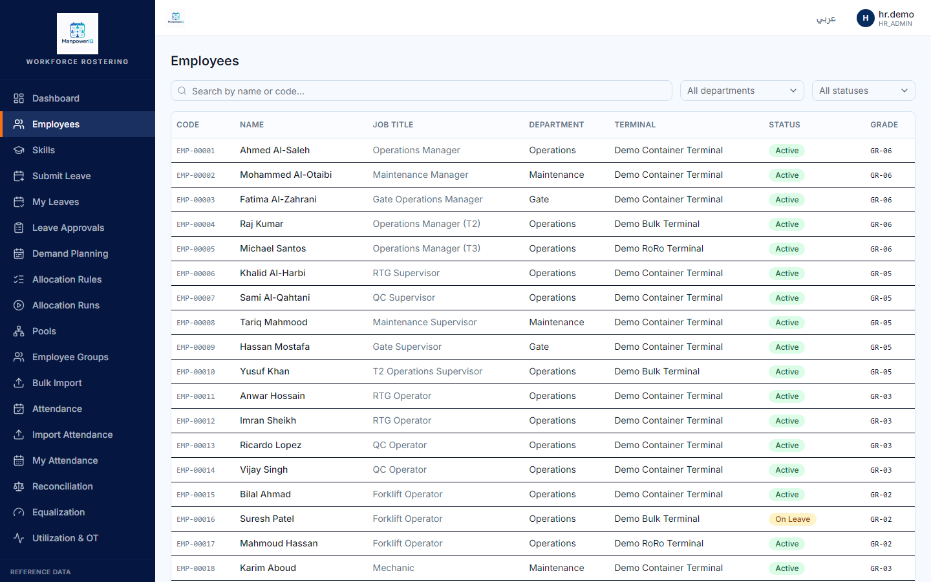Click Active badge for Mahmoud Hassan
Viewport: 931px width, 582px height.
point(787,544)
